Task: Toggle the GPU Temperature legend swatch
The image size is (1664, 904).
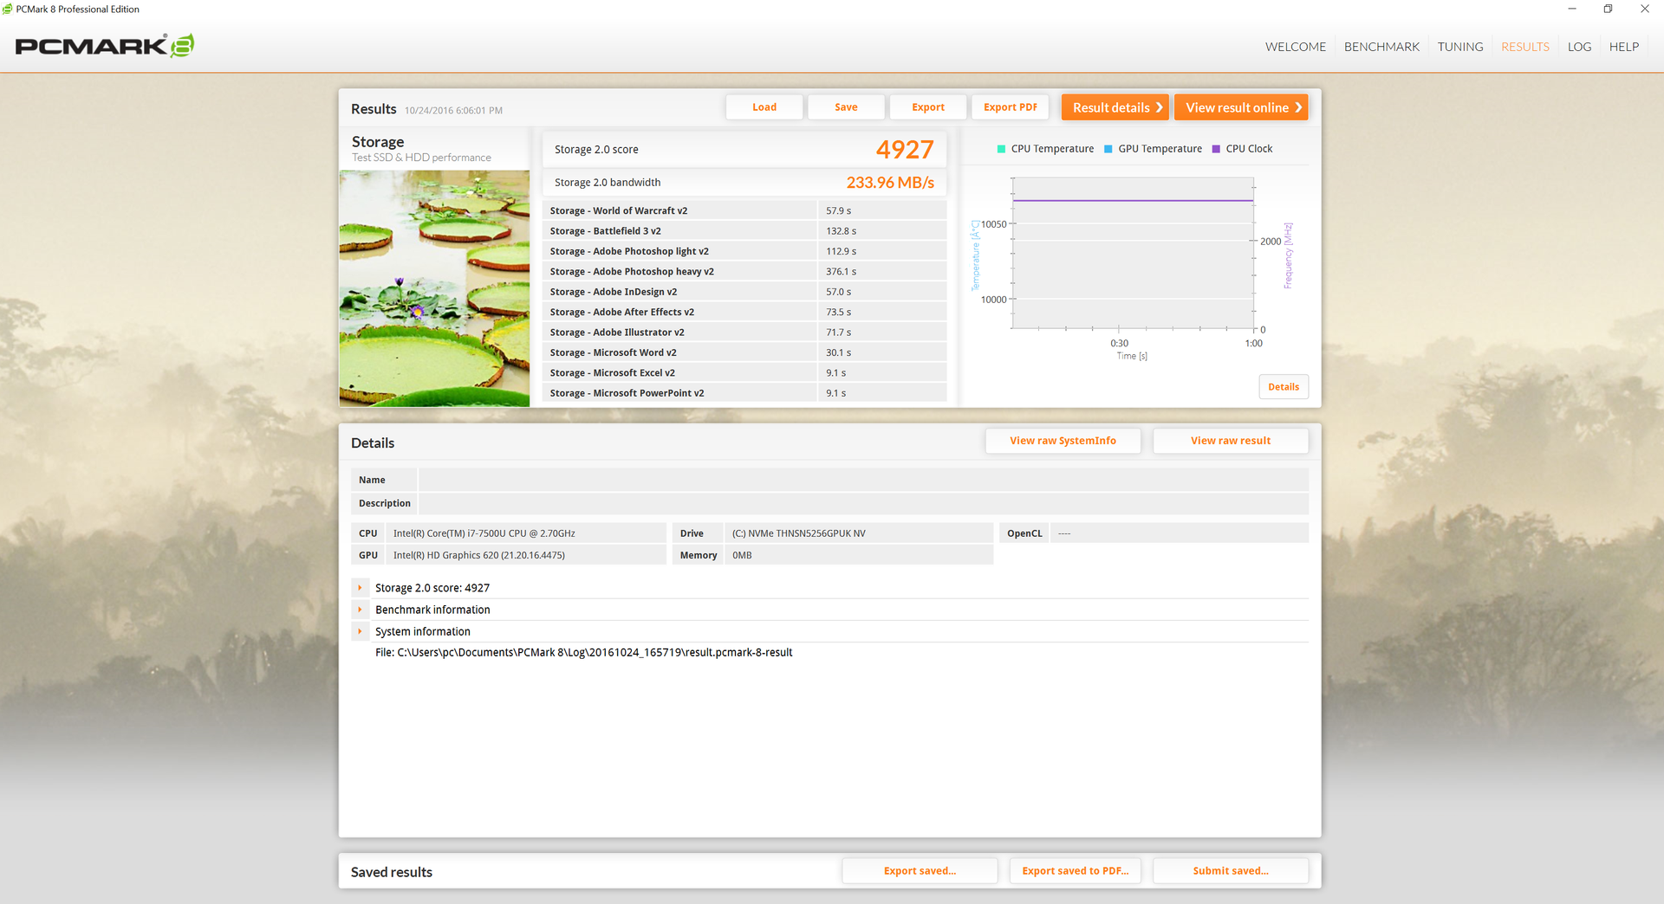Action: pos(1108,149)
